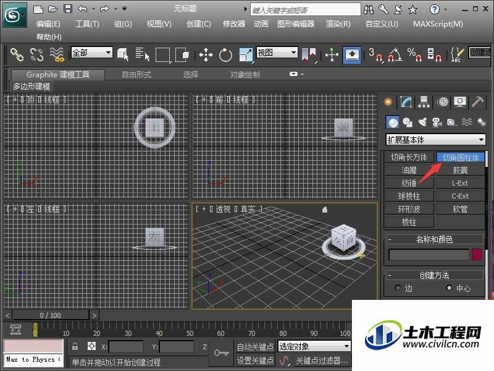Undo the last action with the Undo arrow

click(x=83, y=9)
